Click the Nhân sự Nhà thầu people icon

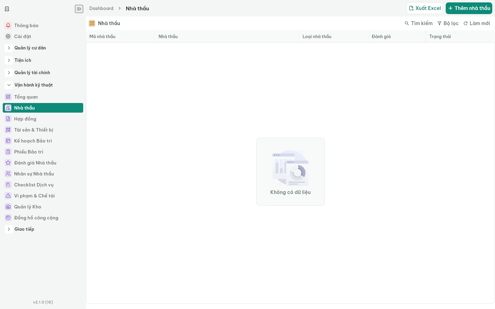click(8, 174)
